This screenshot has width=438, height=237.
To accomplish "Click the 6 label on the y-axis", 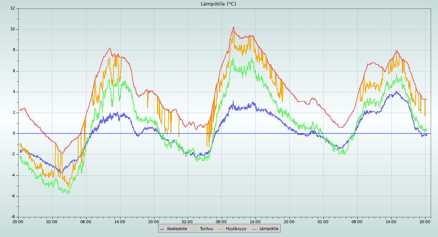I will tap(14, 71).
